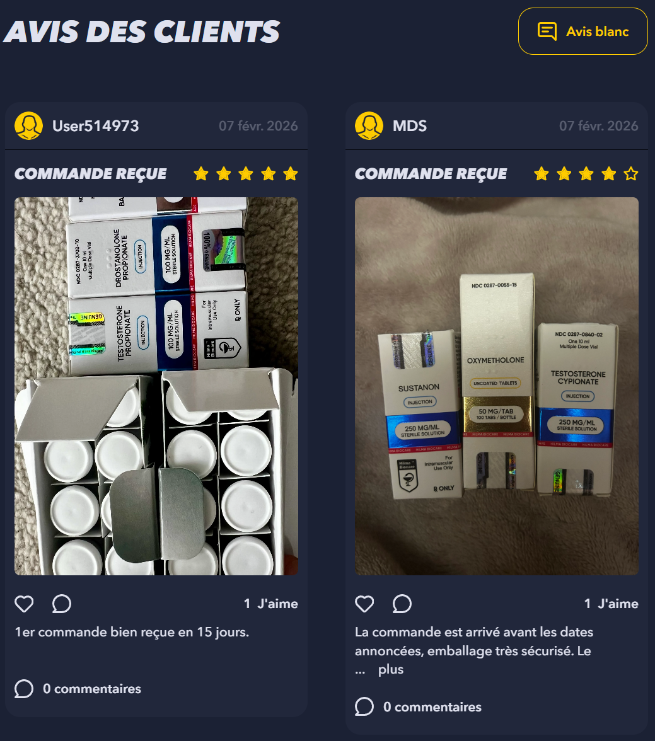View MDS's product photo of three boxes

(x=497, y=386)
